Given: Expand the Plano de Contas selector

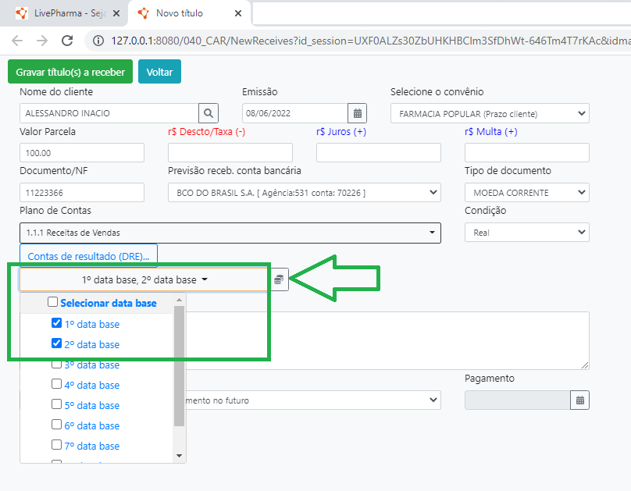Looking at the screenshot, I should 230,233.
